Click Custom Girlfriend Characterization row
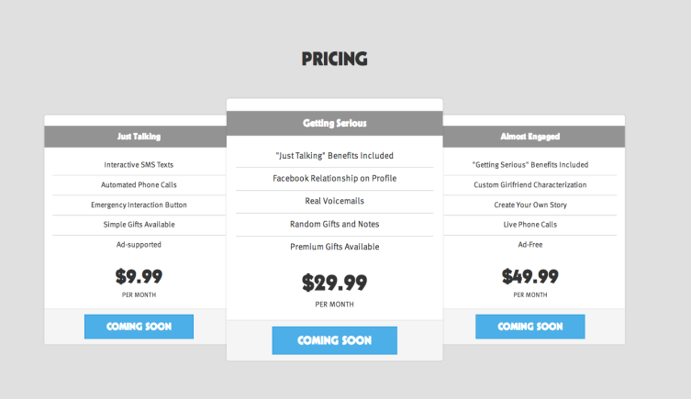691x399 pixels. coord(530,185)
